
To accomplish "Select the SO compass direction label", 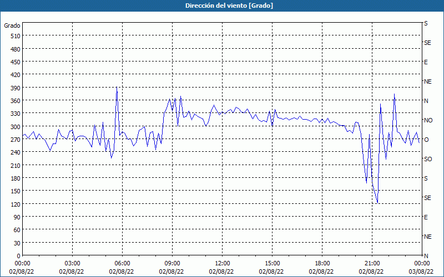I will 428,159.
